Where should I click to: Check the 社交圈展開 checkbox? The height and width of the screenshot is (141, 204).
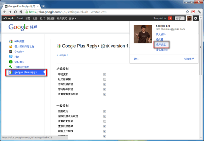coord(105,79)
